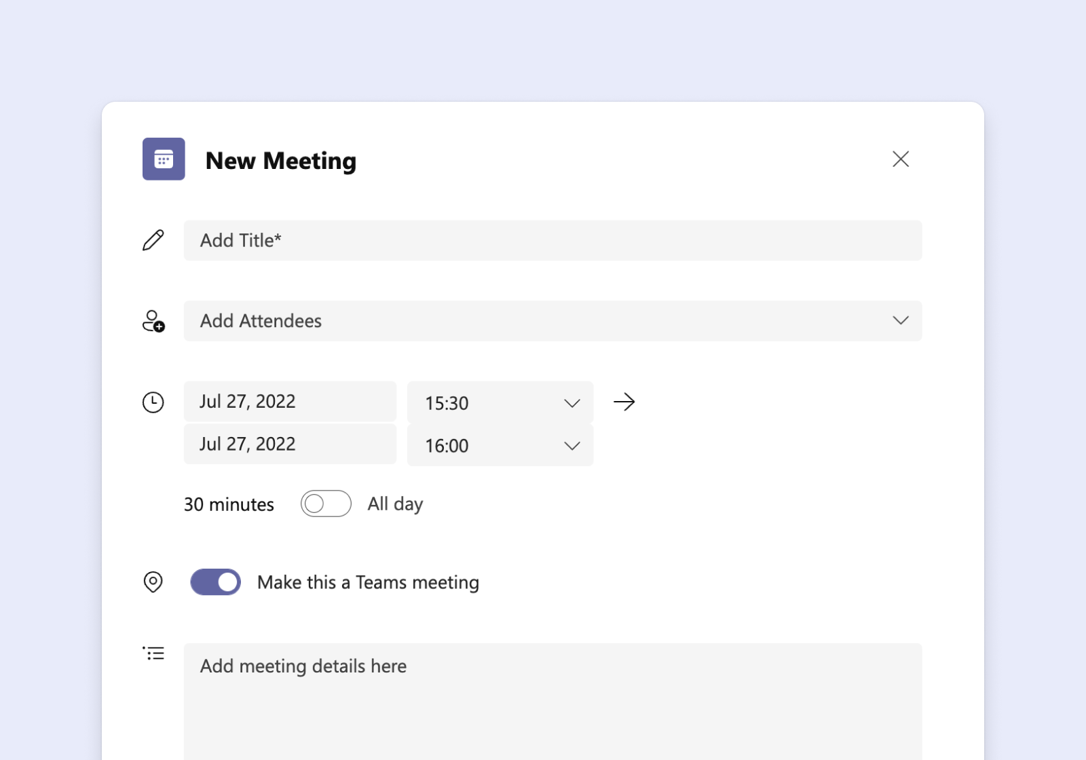Enable the All day toggle
Viewport: 1086px width, 760px height.
click(326, 503)
